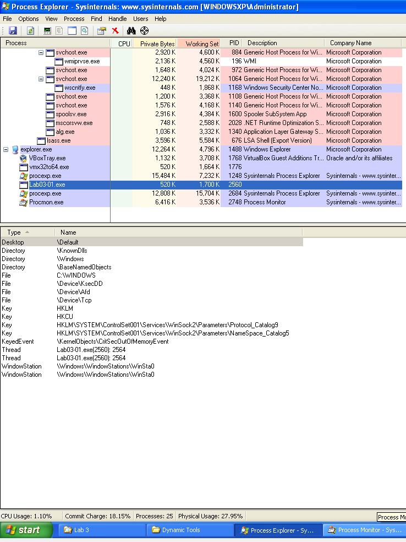Open the Options menu
This screenshot has height=542, width=406.
28,19
